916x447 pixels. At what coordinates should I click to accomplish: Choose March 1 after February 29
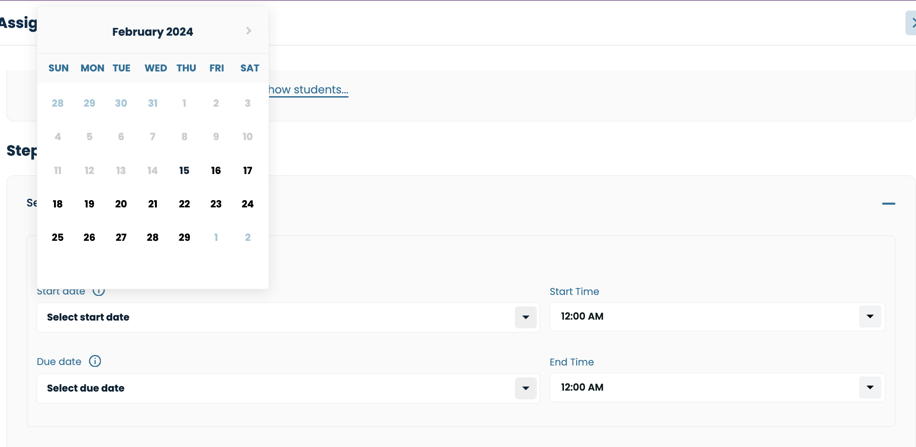click(216, 237)
